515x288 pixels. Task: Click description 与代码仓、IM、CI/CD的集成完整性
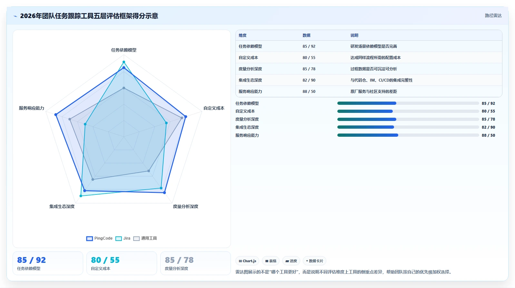point(381,80)
